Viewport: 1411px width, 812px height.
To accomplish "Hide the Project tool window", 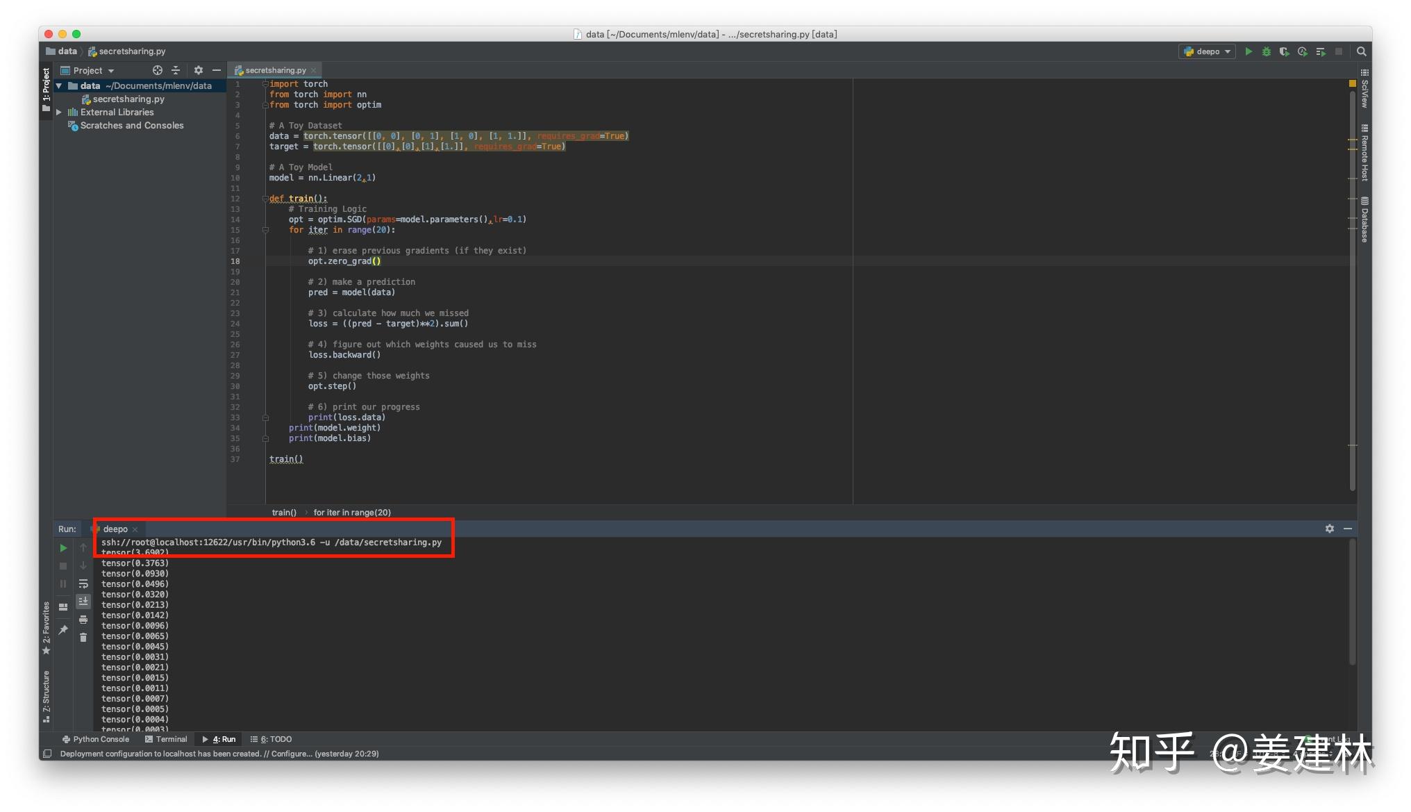I will [217, 70].
